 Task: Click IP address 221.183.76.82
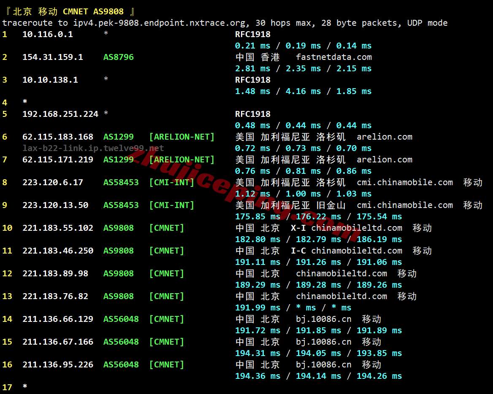coord(55,296)
